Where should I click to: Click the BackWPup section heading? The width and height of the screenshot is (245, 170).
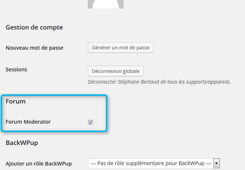(22, 143)
